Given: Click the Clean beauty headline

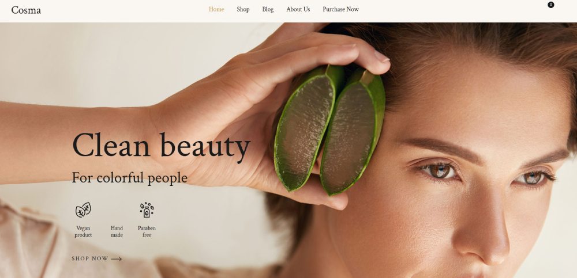Looking at the screenshot, I should click(x=161, y=146).
